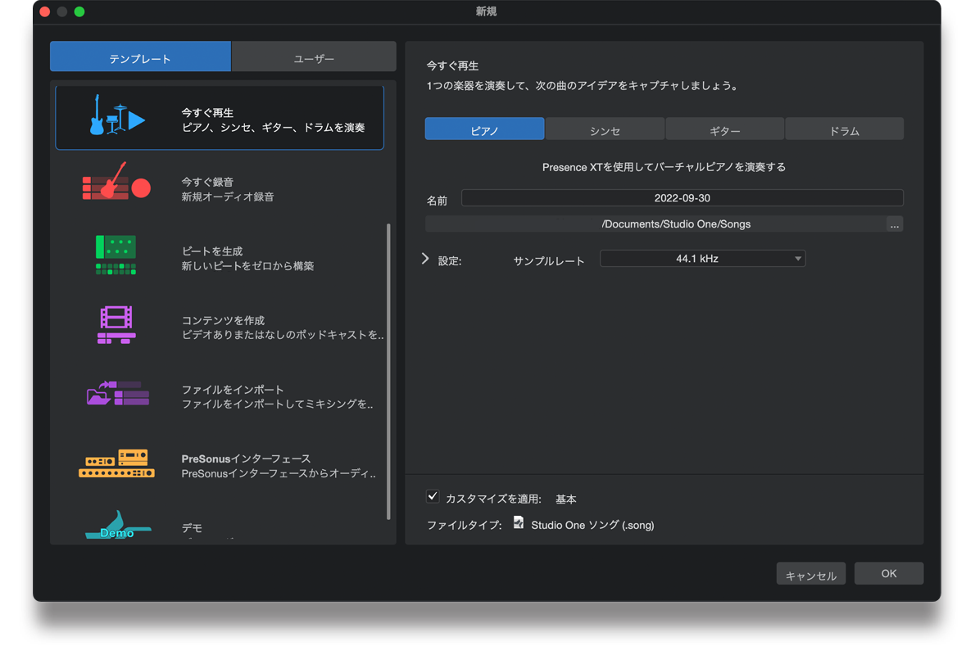Pick the ビートを生成 green beat machine icon
975x655 pixels.
coord(116,254)
